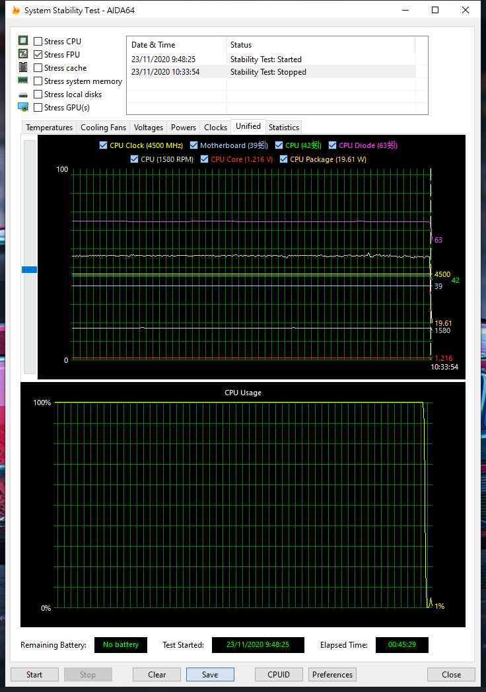Screen dimensions: 486x692
Task: Click the RAM module icon beside Stress system memory
Action: [x=23, y=81]
